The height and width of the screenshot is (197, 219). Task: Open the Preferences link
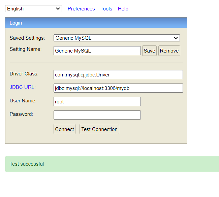click(x=81, y=9)
